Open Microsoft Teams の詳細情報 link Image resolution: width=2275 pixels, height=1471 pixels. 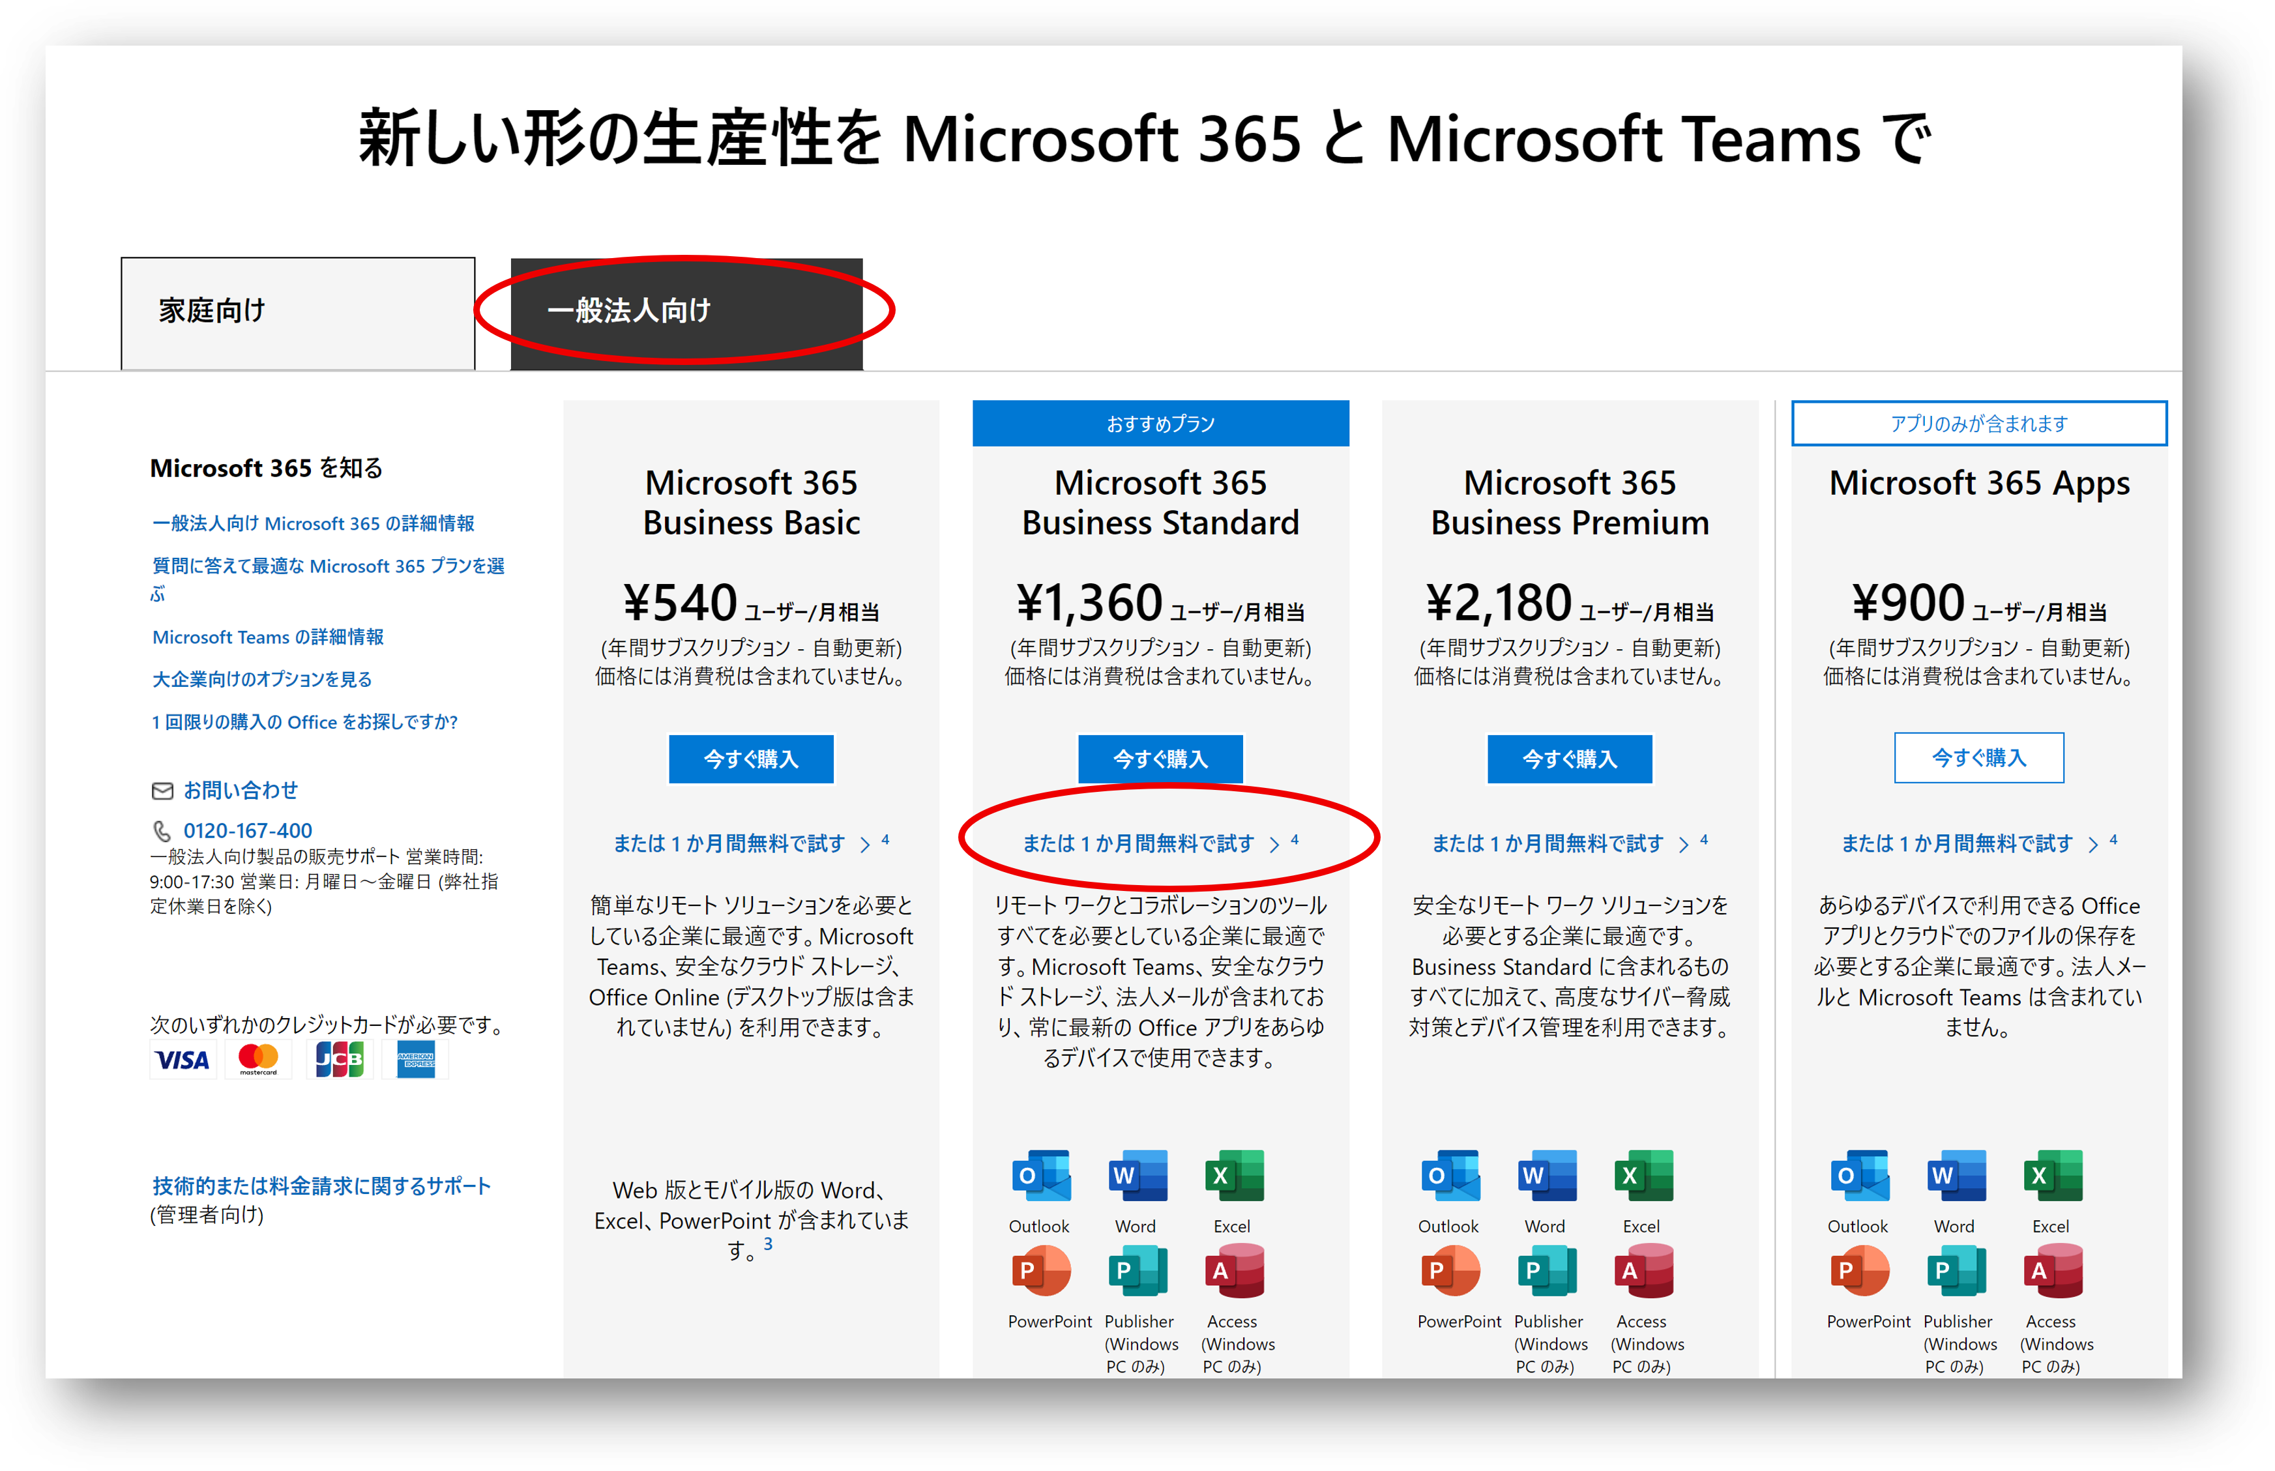coord(267,637)
